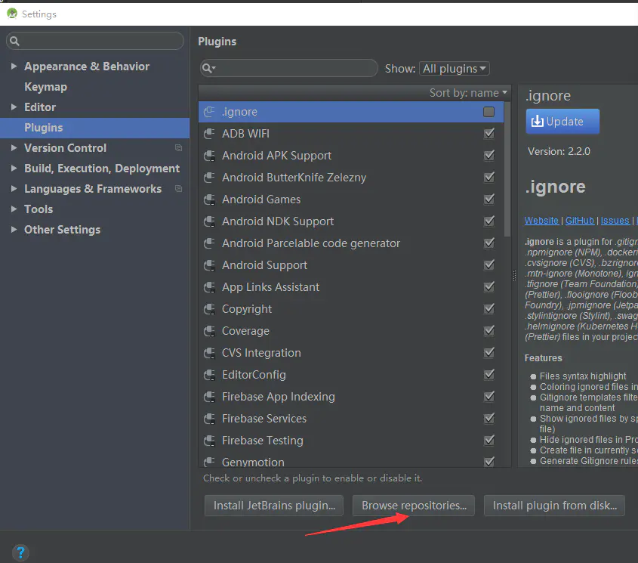This screenshot has width=638, height=563.
Task: Click the plugin list vertical scrollbar
Action: coord(507,169)
